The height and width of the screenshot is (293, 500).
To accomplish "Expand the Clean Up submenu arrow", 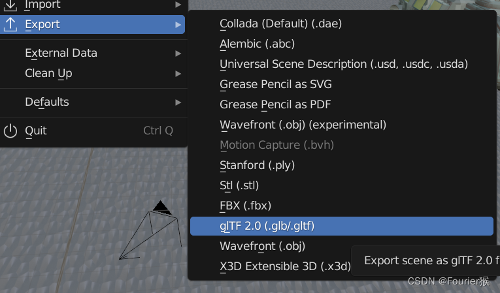I will click(178, 74).
